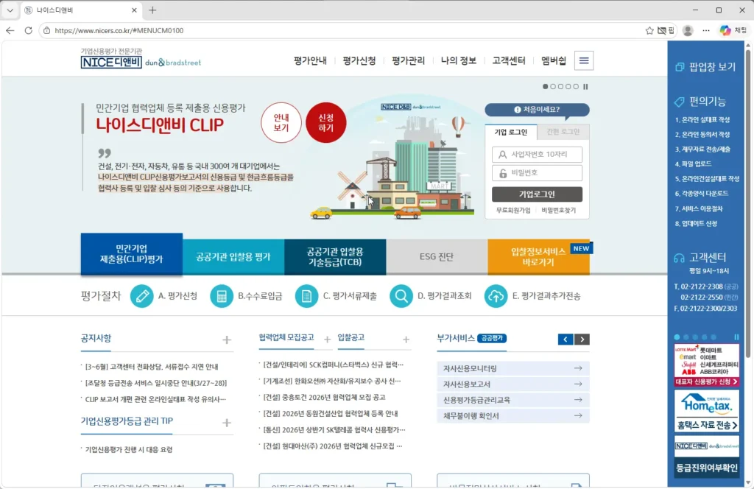Focus the 비밀번호 input field
The width and height of the screenshot is (754, 489).
tap(537, 173)
